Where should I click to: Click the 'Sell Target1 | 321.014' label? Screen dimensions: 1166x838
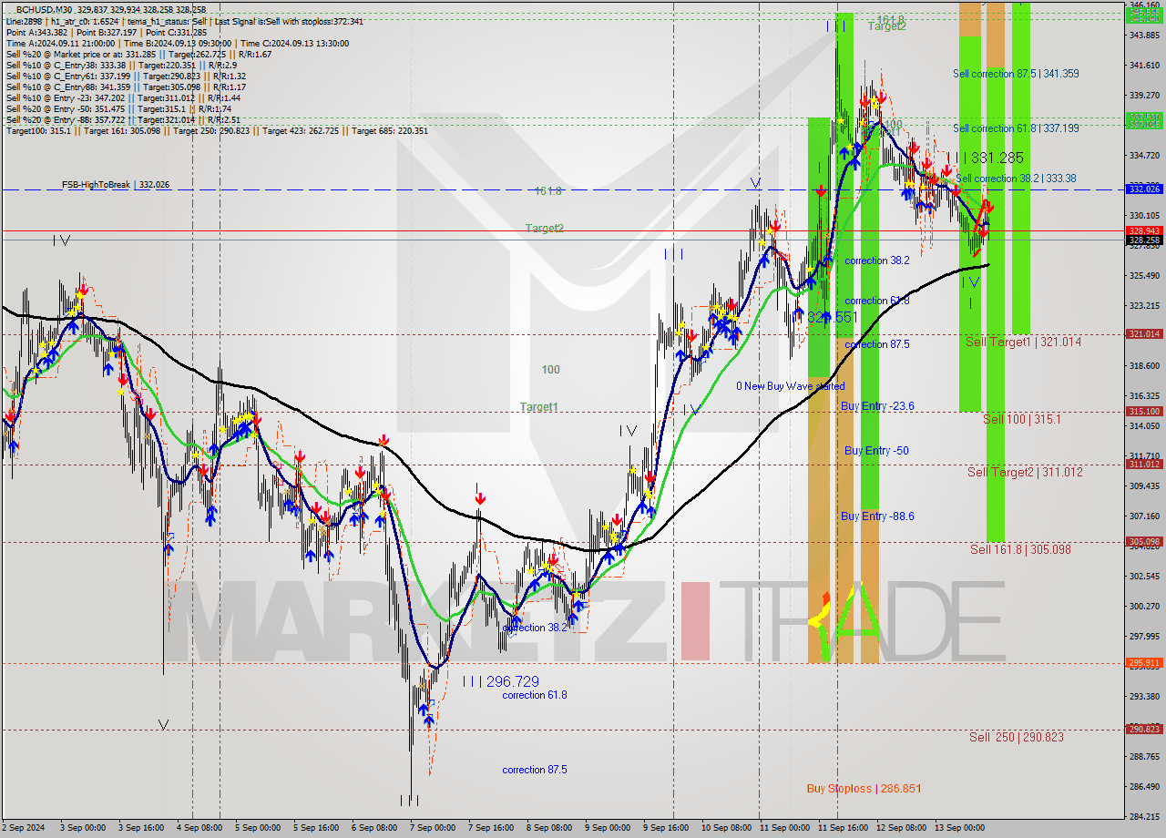[1024, 342]
